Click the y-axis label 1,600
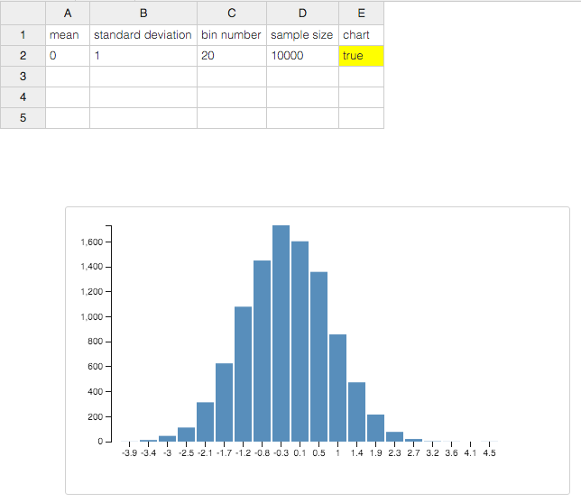 pyautogui.click(x=91, y=242)
